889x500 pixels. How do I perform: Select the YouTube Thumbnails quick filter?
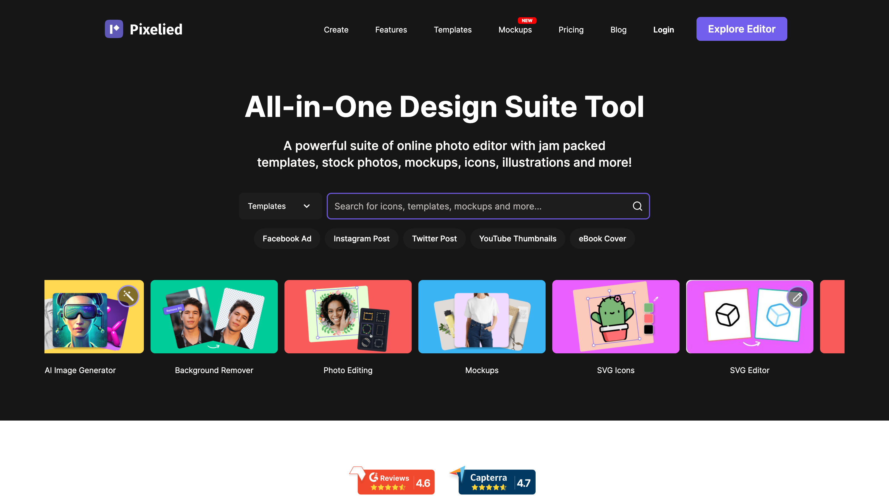(518, 238)
